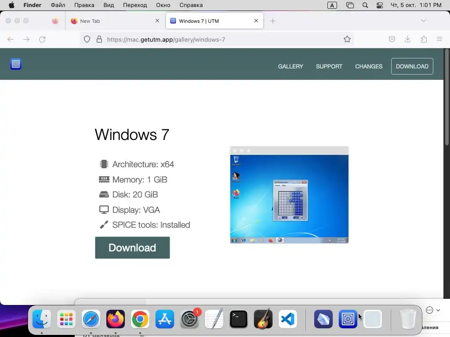Viewport: 450px width, 337px height.
Task: Open the tracking protection shield icon
Action: point(87,39)
